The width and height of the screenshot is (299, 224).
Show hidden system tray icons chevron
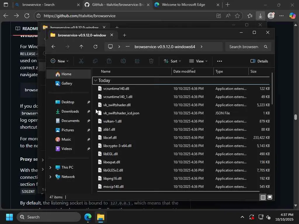[x=242, y=217]
